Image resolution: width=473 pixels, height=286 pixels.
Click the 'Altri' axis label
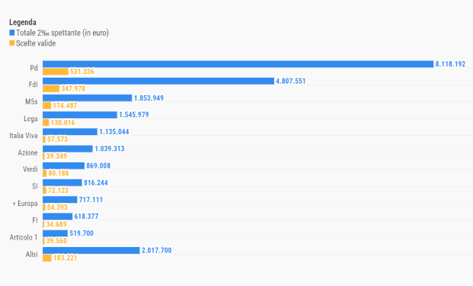(x=32, y=254)
